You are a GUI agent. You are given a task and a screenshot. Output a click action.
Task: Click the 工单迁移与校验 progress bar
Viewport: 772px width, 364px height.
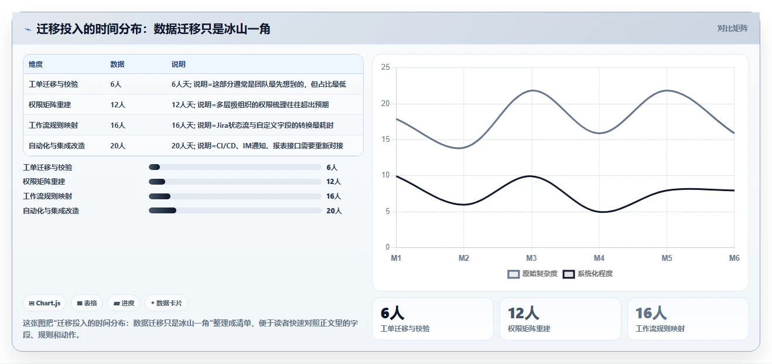[235, 167]
